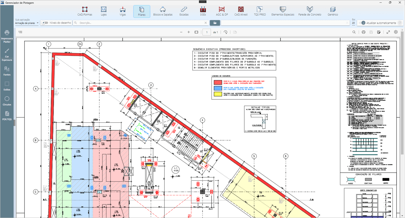Click zoom in plus button

[x=188, y=32]
